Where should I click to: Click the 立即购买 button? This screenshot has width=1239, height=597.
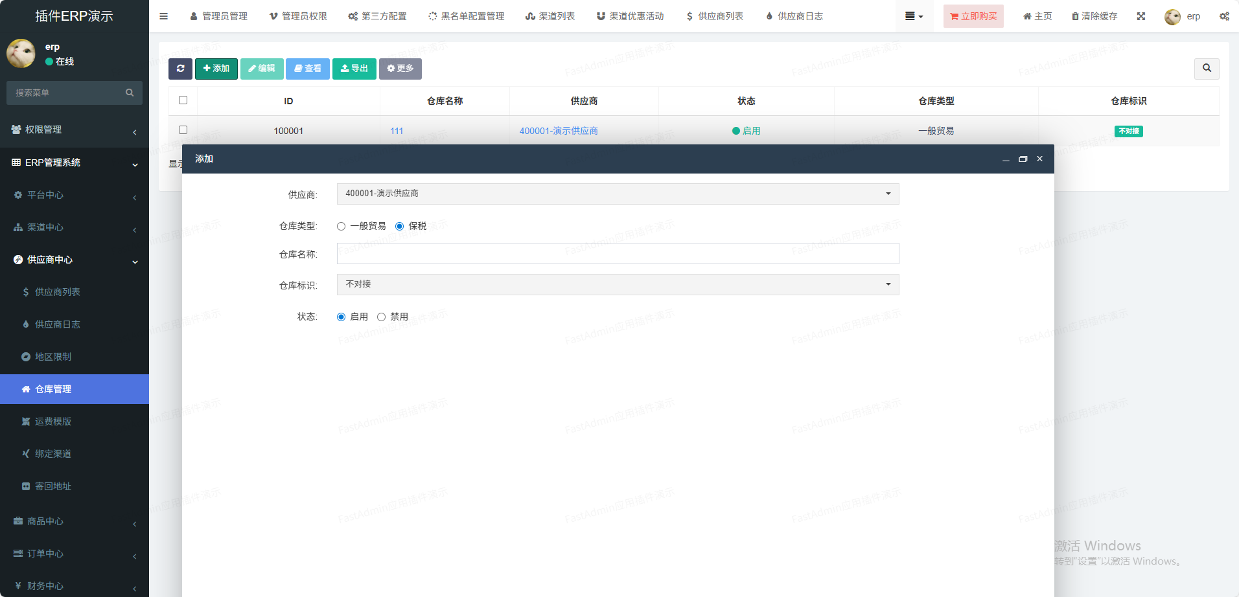(973, 16)
